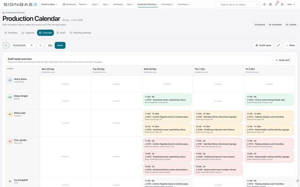This screenshot has width=300, height=187.
Task: Expand the Purchasing menu
Action: (168, 4)
